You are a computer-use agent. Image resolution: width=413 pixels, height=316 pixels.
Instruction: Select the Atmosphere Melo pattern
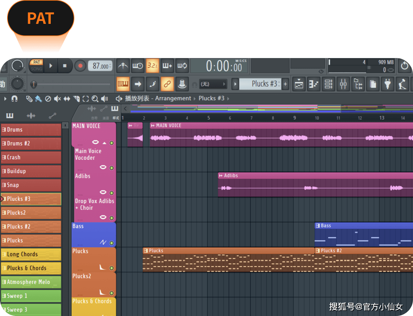tap(31, 282)
